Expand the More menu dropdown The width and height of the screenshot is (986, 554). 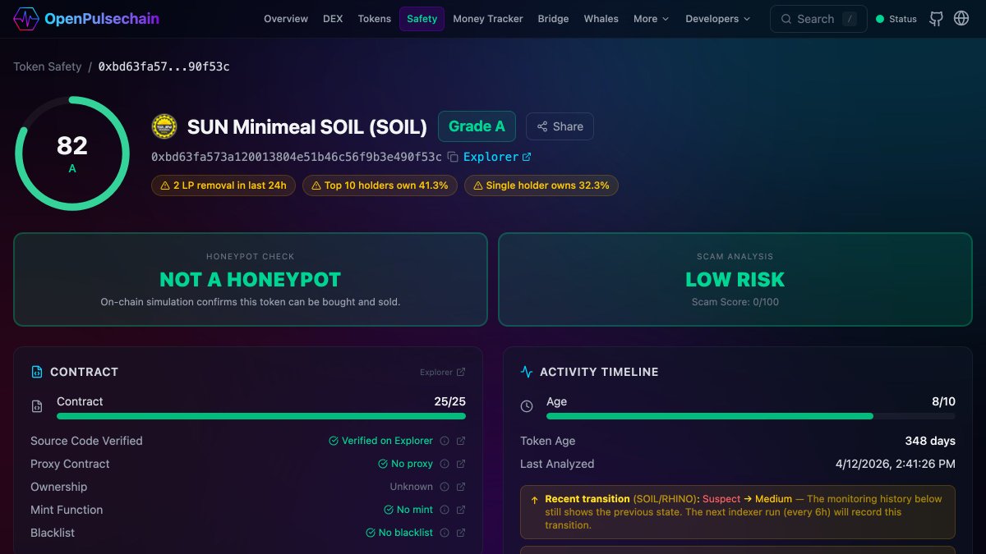click(x=651, y=18)
